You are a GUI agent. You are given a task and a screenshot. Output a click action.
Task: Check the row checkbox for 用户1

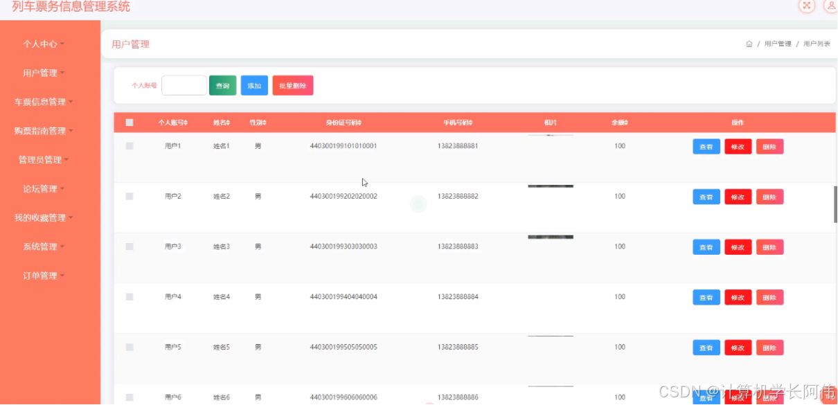tap(130, 146)
